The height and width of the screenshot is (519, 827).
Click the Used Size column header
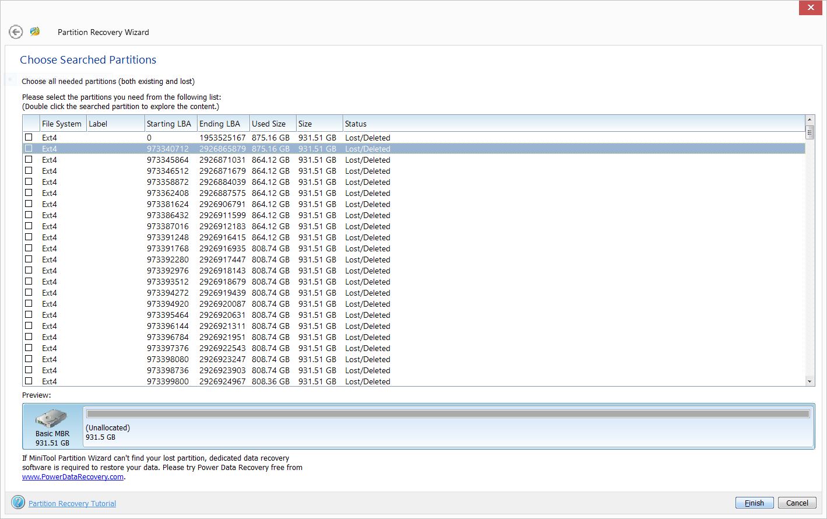pos(269,124)
